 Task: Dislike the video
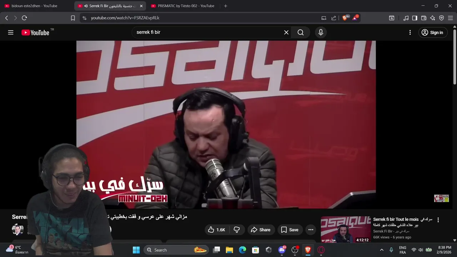pyautogui.click(x=237, y=230)
